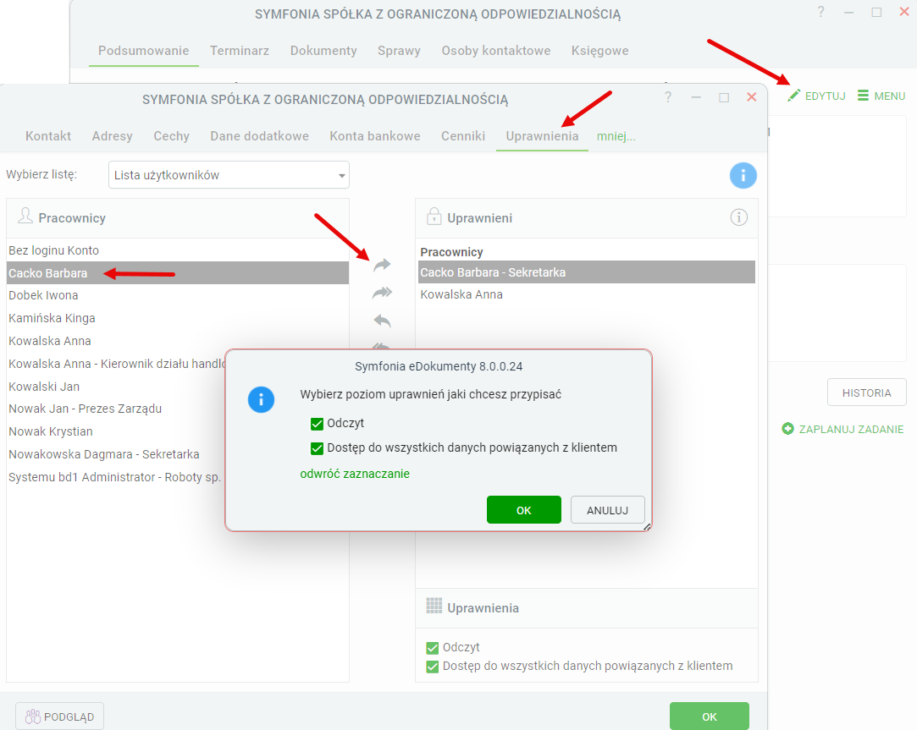Select the Cenniki tab

coord(463,136)
